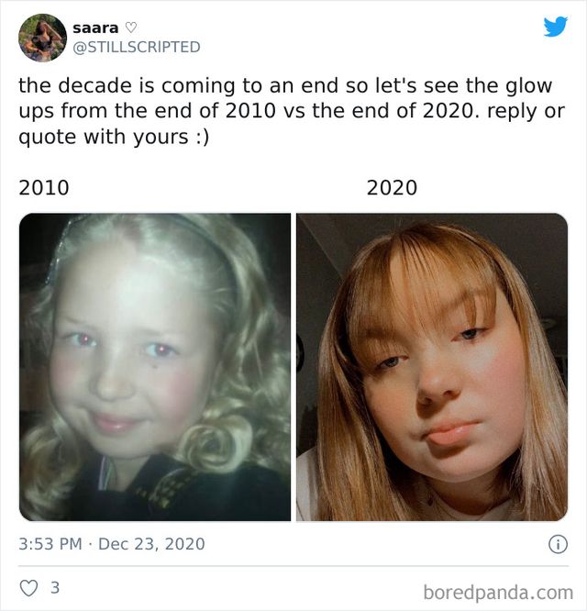This screenshot has height=611, width=587.
Task: Click the tweet line starting 'ups from the end'
Action: 285,112
